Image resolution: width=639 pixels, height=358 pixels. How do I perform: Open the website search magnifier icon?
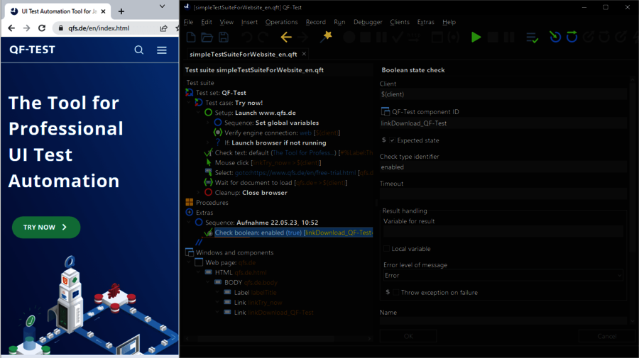pos(139,50)
